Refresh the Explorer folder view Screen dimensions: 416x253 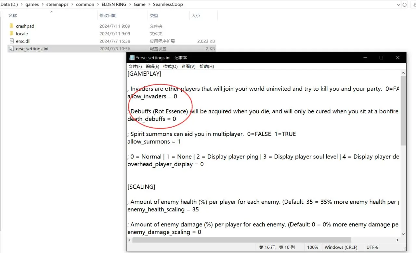coord(405,5)
